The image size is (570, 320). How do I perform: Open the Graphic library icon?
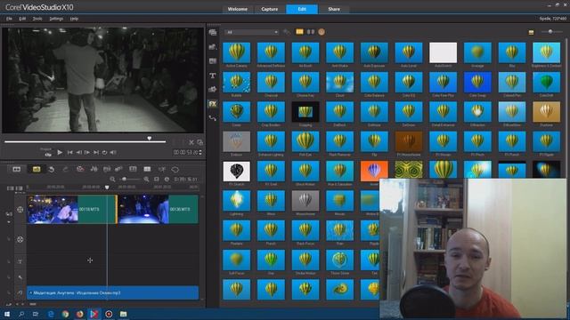point(213,89)
